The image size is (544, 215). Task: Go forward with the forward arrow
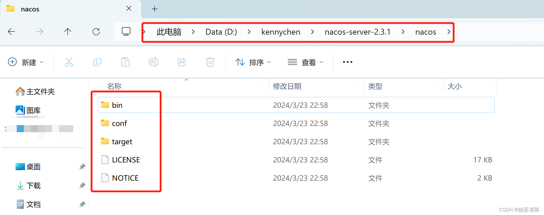tap(40, 31)
